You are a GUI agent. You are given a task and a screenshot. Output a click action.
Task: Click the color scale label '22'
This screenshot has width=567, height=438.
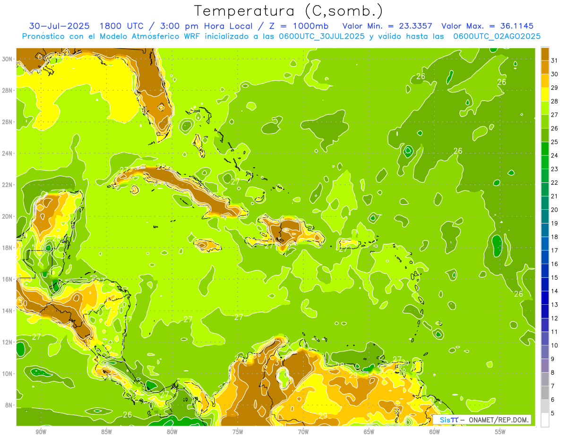point(555,183)
